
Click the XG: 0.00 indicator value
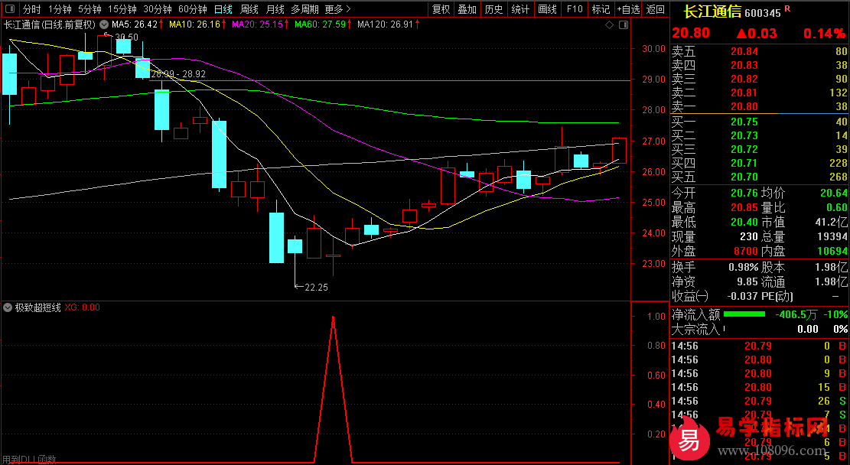click(83, 307)
